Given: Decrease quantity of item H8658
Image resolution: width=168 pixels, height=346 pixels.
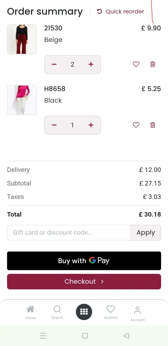Looking at the screenshot, I should pyautogui.click(x=54, y=125).
